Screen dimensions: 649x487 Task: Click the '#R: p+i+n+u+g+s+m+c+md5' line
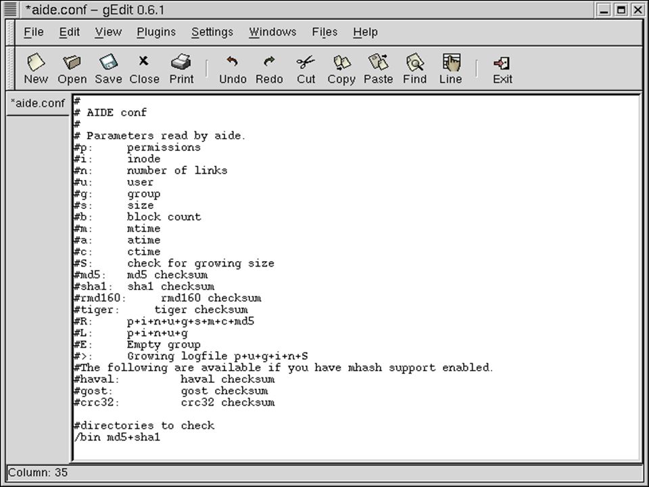164,321
